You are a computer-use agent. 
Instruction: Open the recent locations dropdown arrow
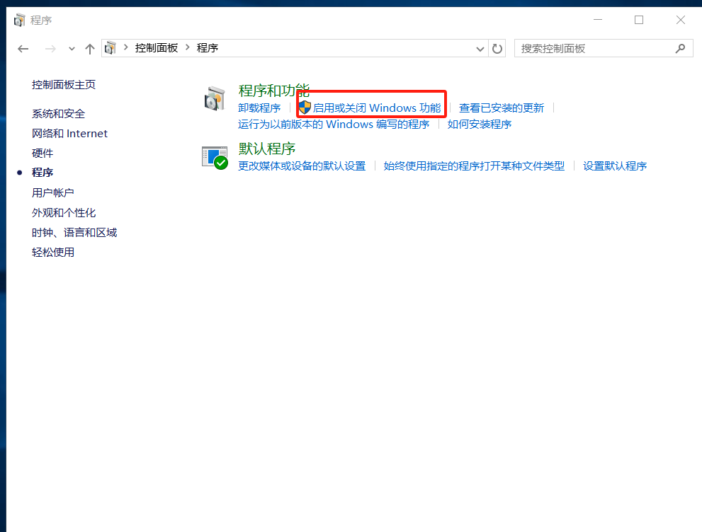[72, 49]
